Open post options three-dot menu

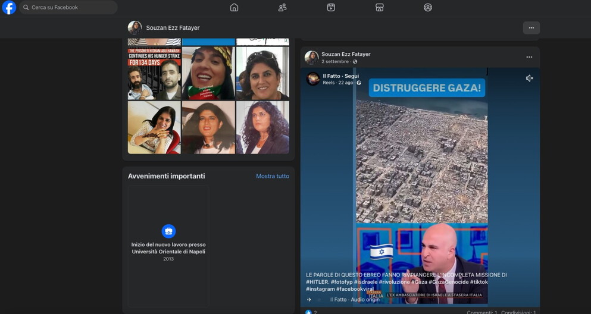529,57
